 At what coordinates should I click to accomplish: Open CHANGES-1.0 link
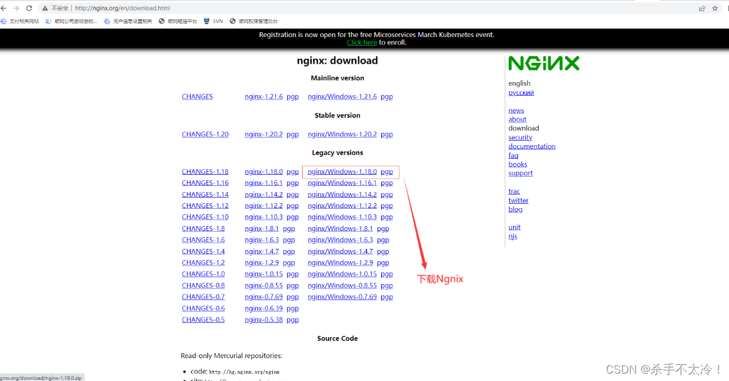(203, 274)
